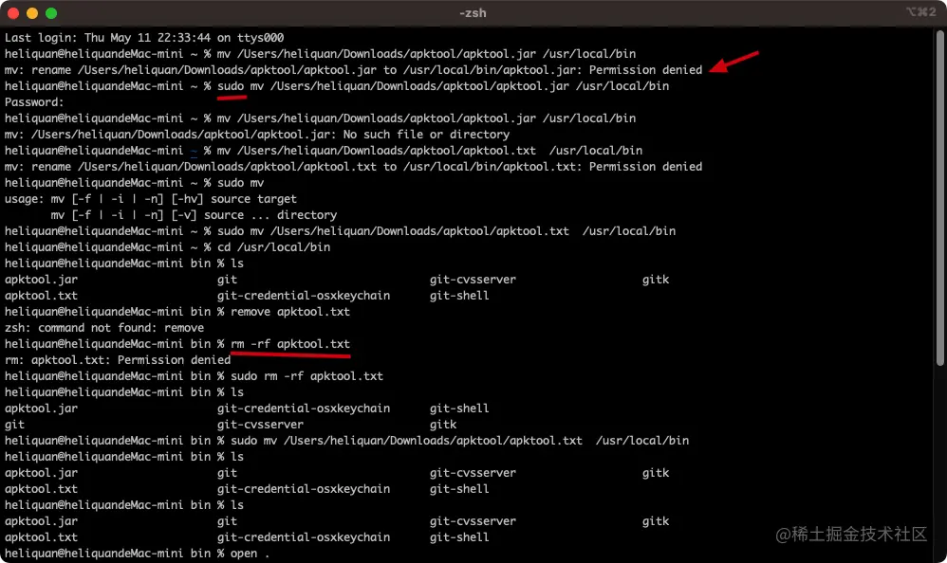Click the final 'open .' command
The image size is (947, 563).
pyautogui.click(x=251, y=554)
